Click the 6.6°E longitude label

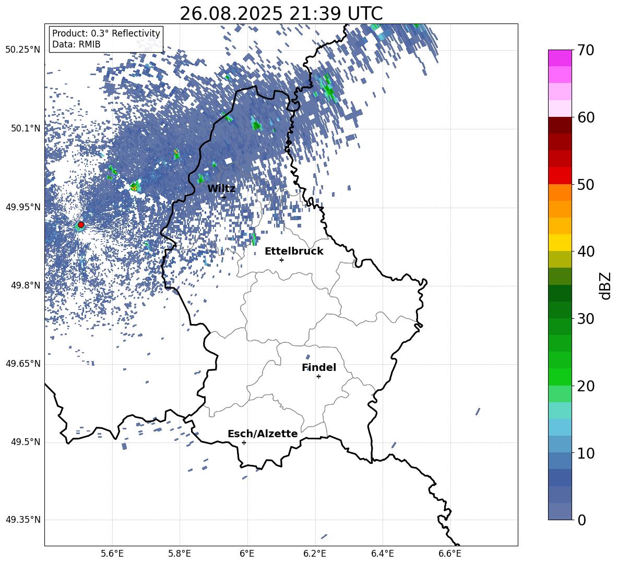[450, 554]
